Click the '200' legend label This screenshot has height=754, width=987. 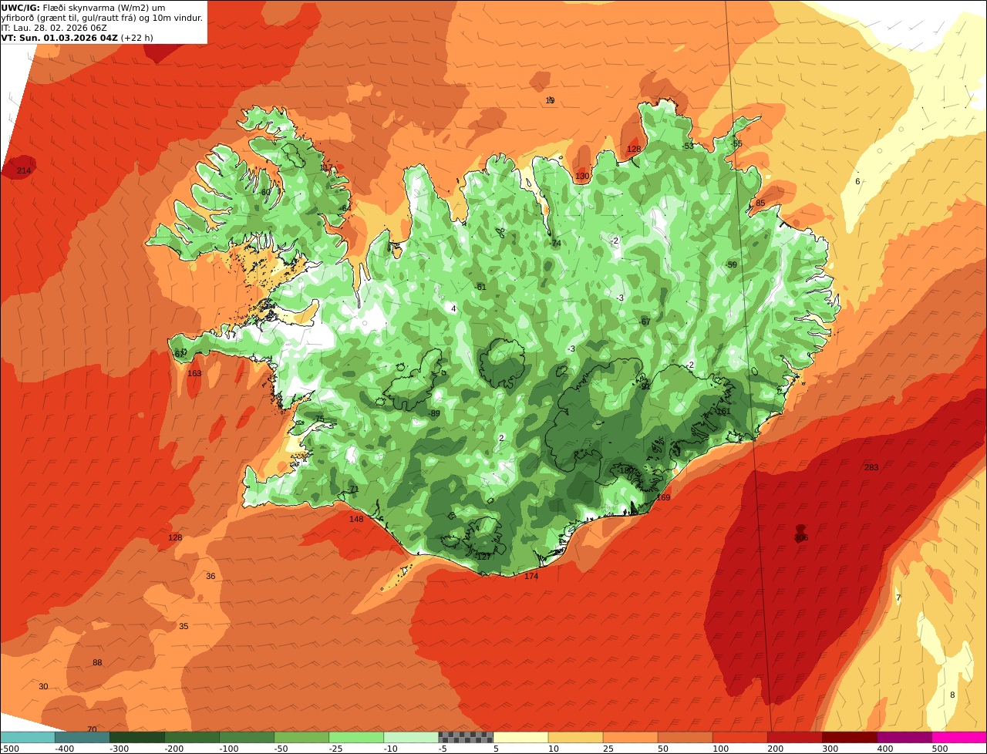(x=774, y=749)
